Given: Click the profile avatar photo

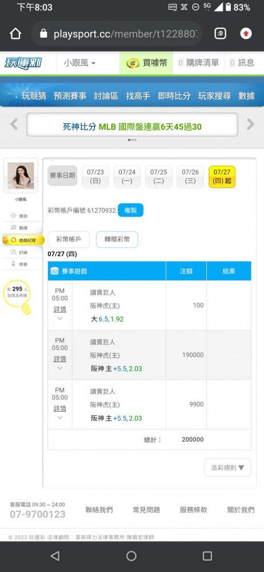Looking at the screenshot, I should tap(21, 176).
